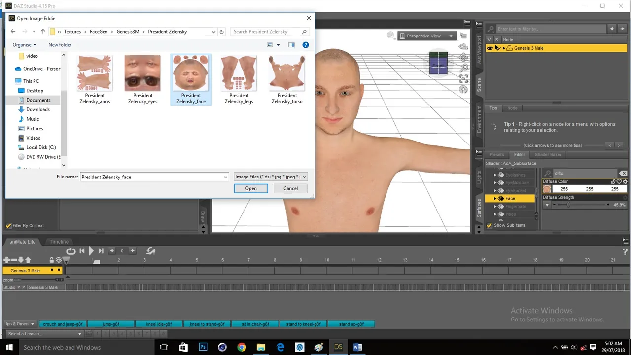The height and width of the screenshot is (355, 631).
Task: Toggle selectability arrow of Genesis 3 Male
Action: (x=497, y=48)
